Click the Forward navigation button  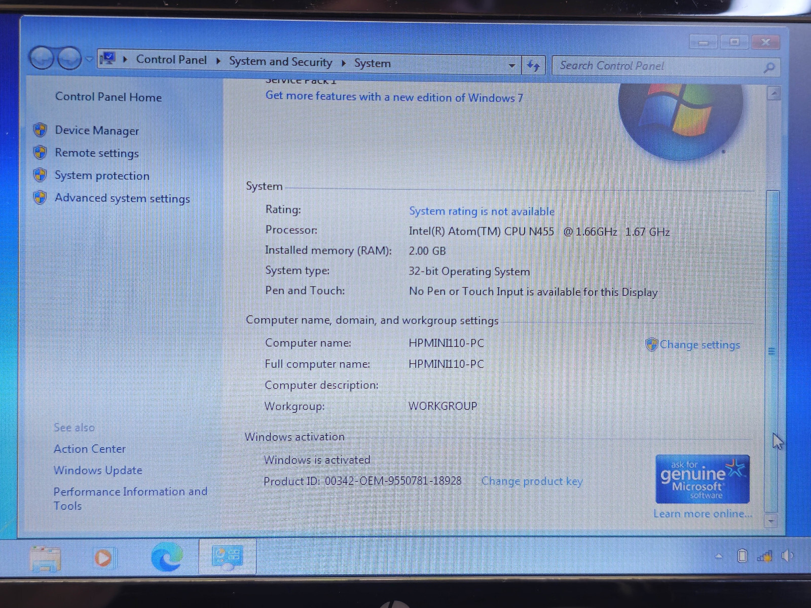(69, 59)
